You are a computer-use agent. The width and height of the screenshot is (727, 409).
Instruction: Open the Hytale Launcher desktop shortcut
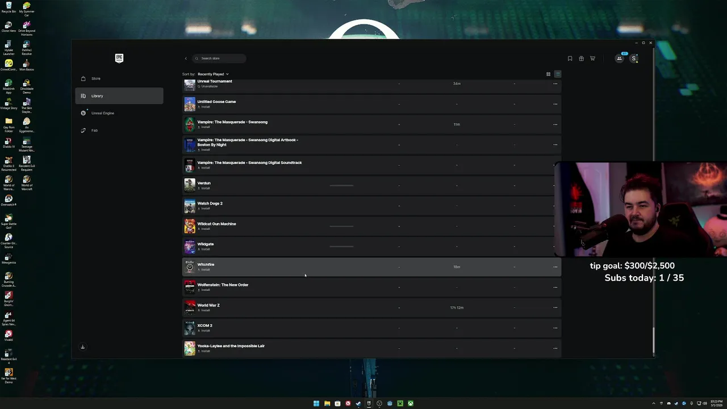point(9,48)
